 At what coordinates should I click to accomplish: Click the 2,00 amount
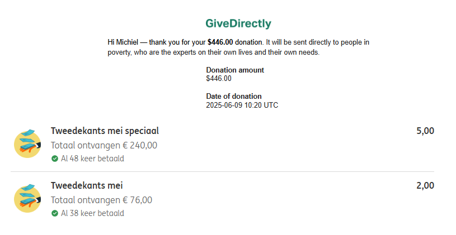pyautogui.click(x=425, y=186)
